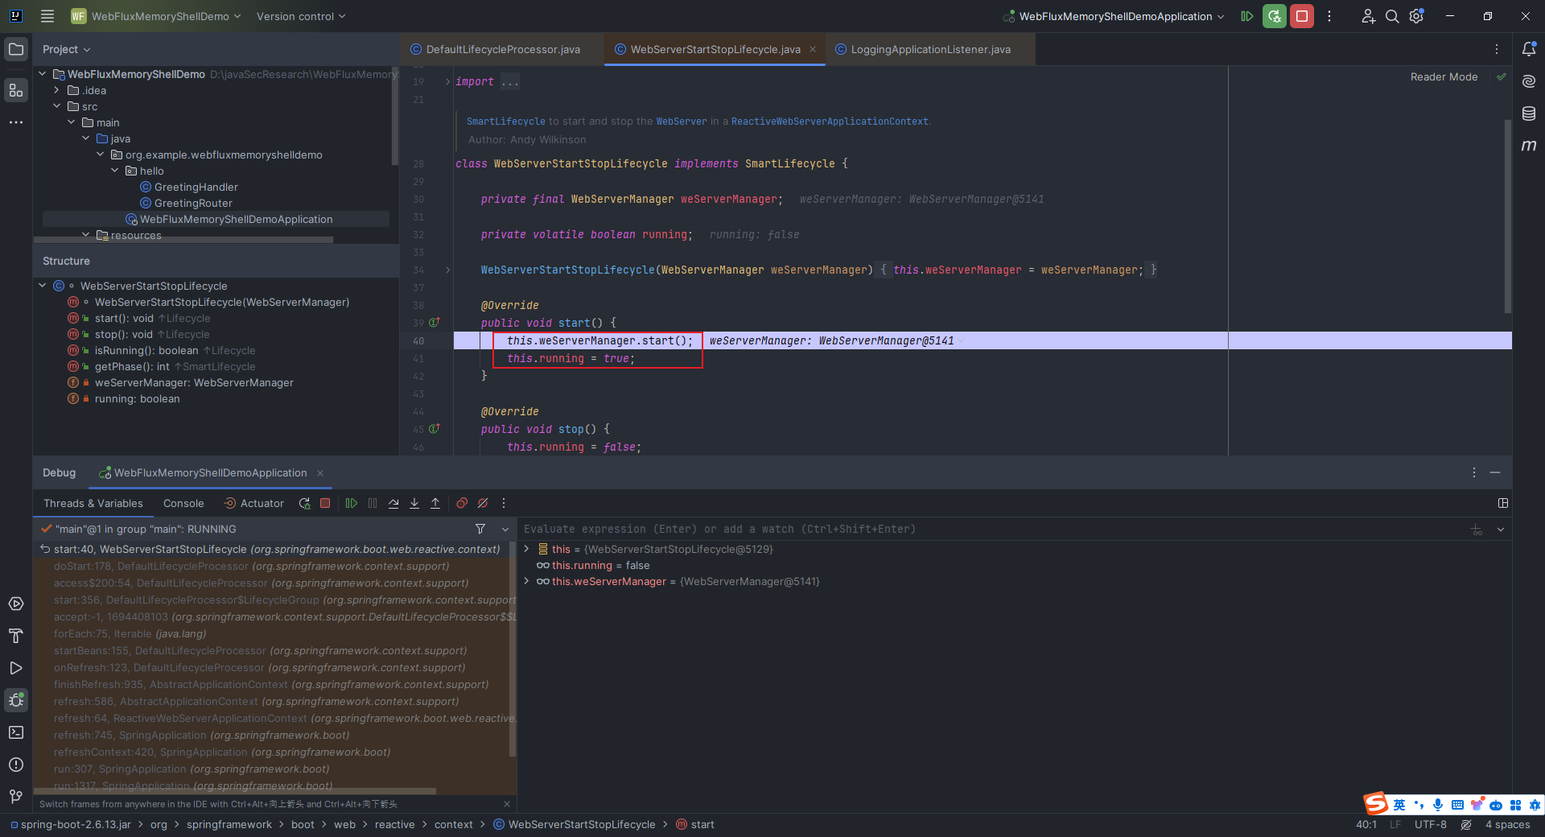Select the Threads & Variables tab
Screen dimensions: 1545x837
[93, 503]
